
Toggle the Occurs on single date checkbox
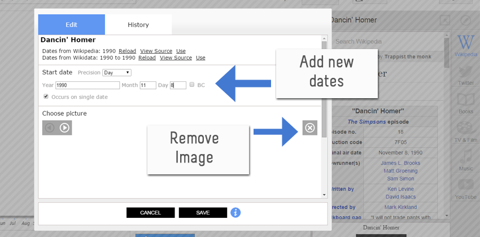pos(46,96)
